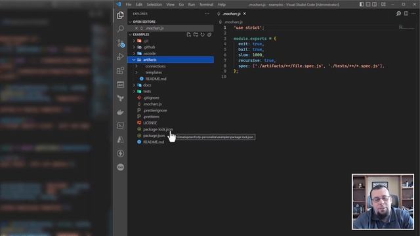Open the Edit menu
The image size is (420, 236).
pos(139,5)
